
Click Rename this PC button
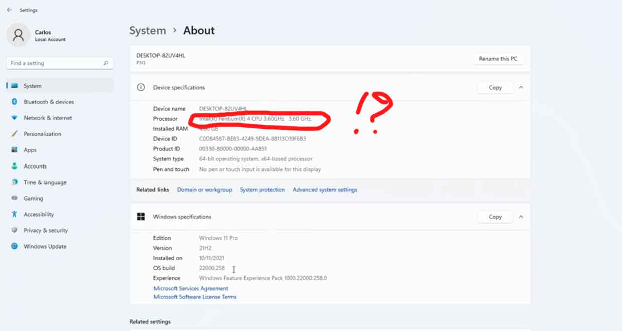click(x=498, y=59)
